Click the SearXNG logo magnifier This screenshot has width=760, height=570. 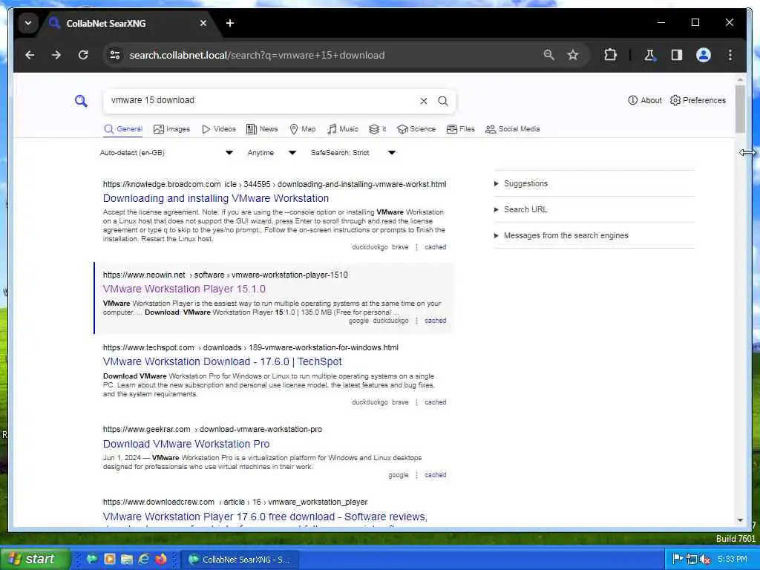[81, 101]
